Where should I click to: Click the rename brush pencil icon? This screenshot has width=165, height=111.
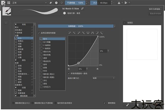(82, 9)
